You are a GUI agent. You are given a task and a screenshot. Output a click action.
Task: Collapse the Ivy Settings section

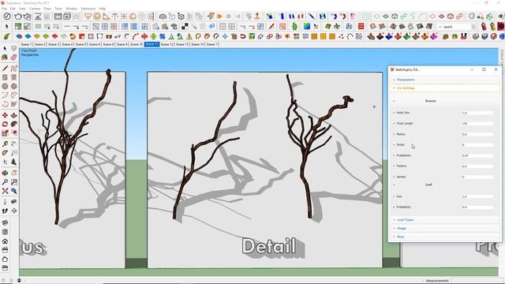tap(444, 88)
